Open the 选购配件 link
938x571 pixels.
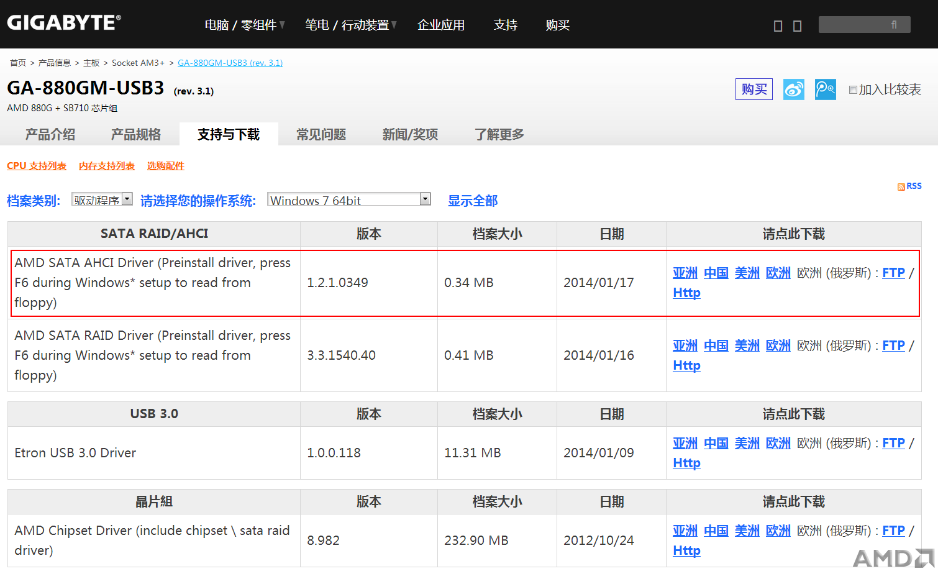point(166,166)
